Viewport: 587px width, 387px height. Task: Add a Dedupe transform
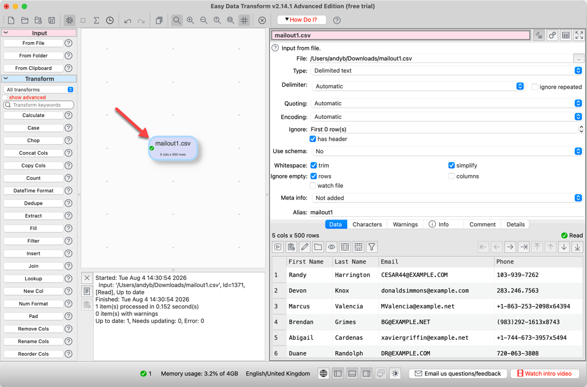click(33, 203)
